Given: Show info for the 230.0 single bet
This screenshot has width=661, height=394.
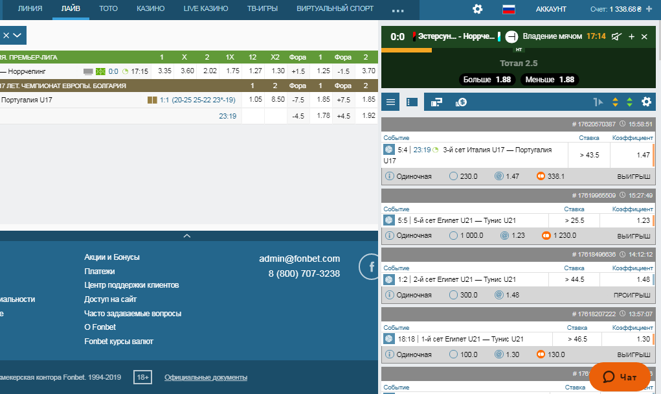Looking at the screenshot, I should click(390, 176).
